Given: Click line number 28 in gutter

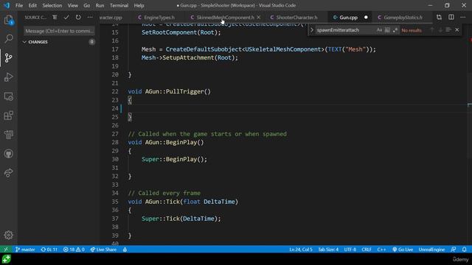Looking at the screenshot, I should [115, 142].
